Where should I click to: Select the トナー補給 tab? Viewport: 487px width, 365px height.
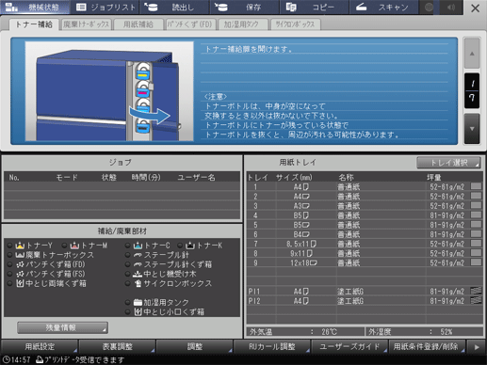click(34, 24)
